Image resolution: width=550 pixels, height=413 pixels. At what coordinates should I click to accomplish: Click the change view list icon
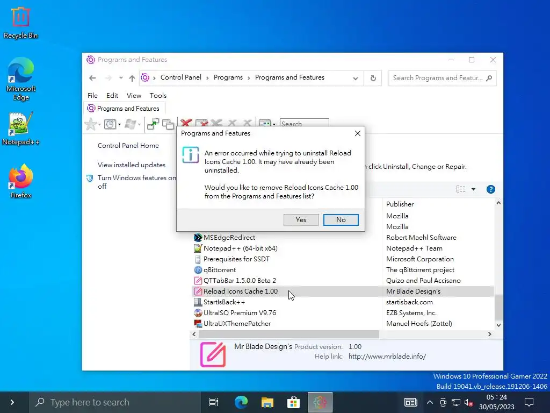coord(460,189)
